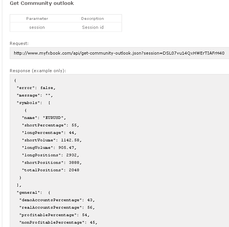Click the myfxbook get-community-outlook request URL
The image size is (229, 227).
119,53
